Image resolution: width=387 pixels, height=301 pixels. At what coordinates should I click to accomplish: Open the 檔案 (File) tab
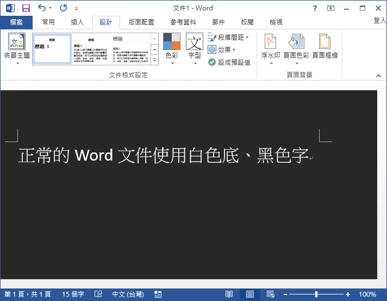pos(16,22)
